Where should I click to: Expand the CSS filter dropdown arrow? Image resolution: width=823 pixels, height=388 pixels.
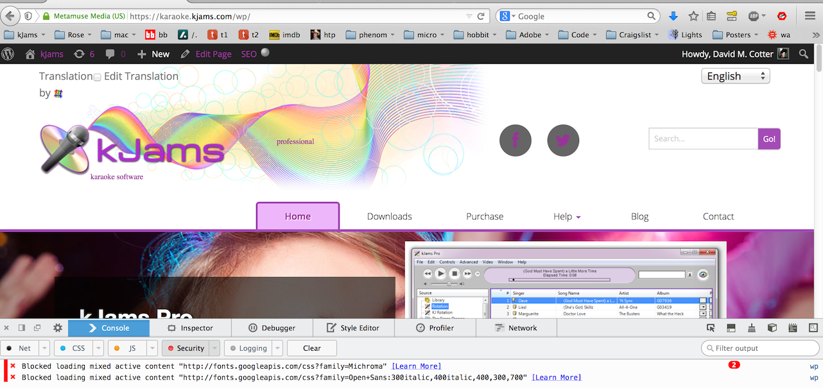[x=98, y=348]
